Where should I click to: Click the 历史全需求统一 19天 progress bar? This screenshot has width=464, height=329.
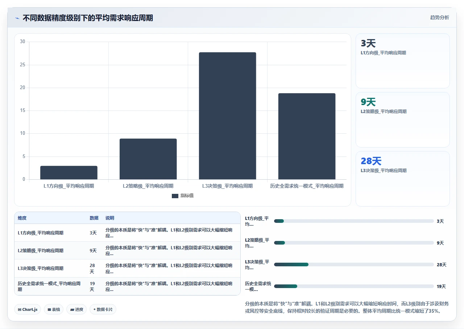(354, 286)
